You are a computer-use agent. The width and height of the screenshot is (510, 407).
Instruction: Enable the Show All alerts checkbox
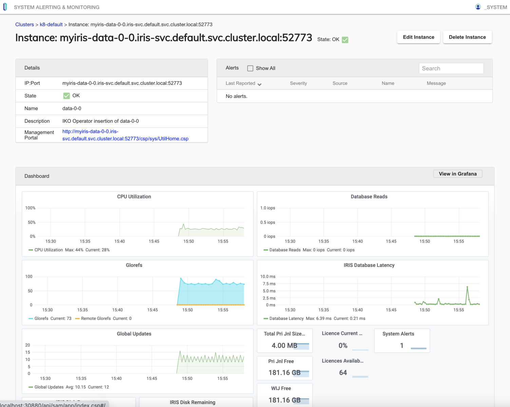click(250, 68)
